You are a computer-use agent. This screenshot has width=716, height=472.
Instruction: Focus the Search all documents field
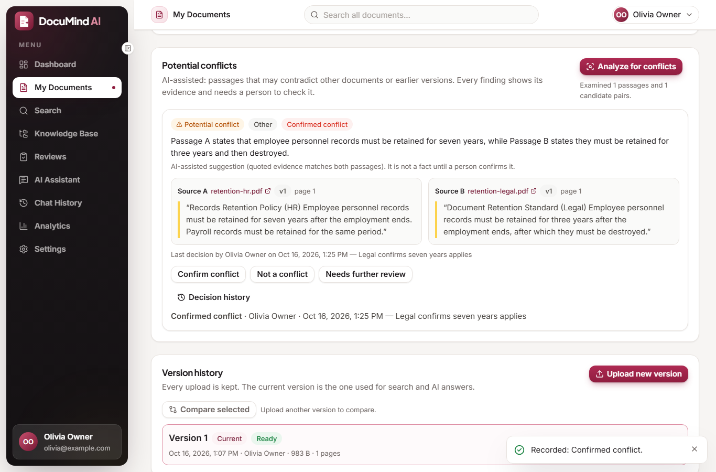coord(421,15)
